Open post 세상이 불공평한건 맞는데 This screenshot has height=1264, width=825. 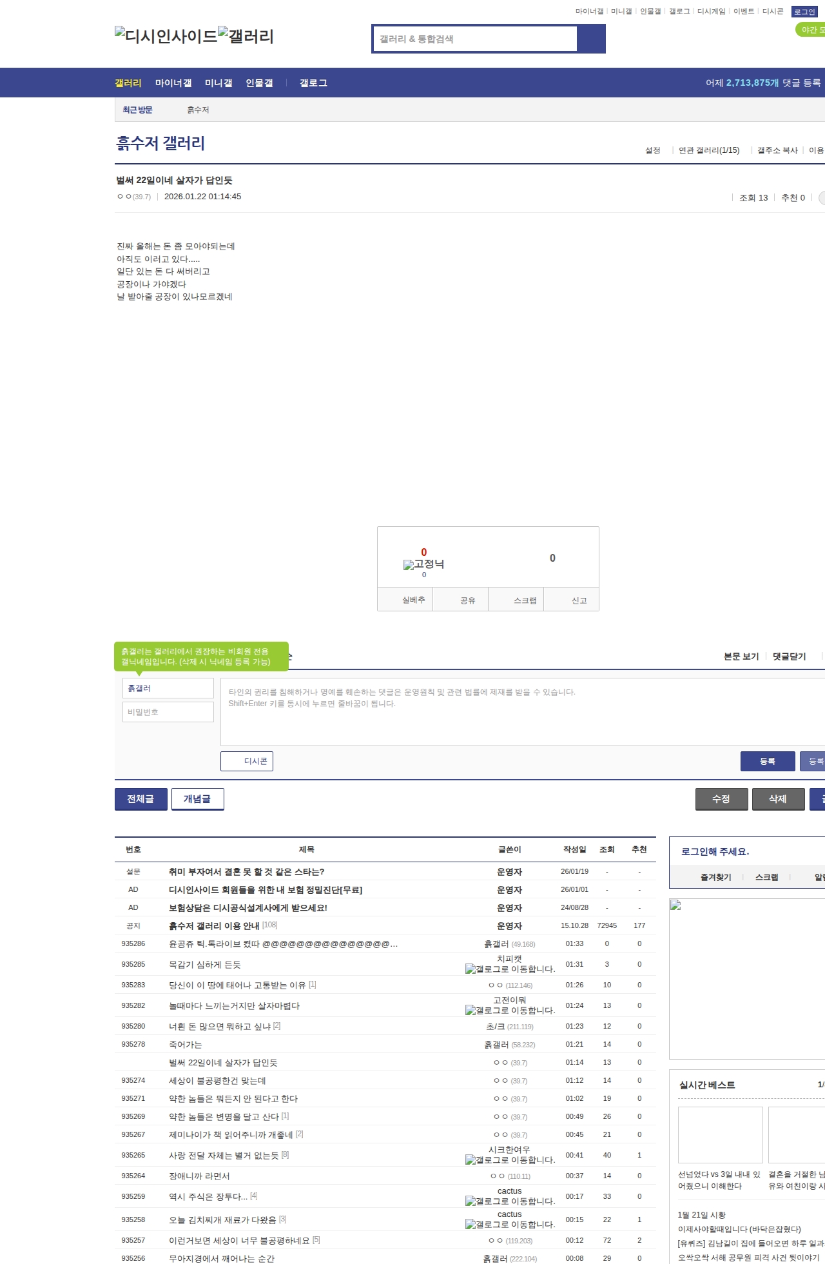tap(217, 1081)
